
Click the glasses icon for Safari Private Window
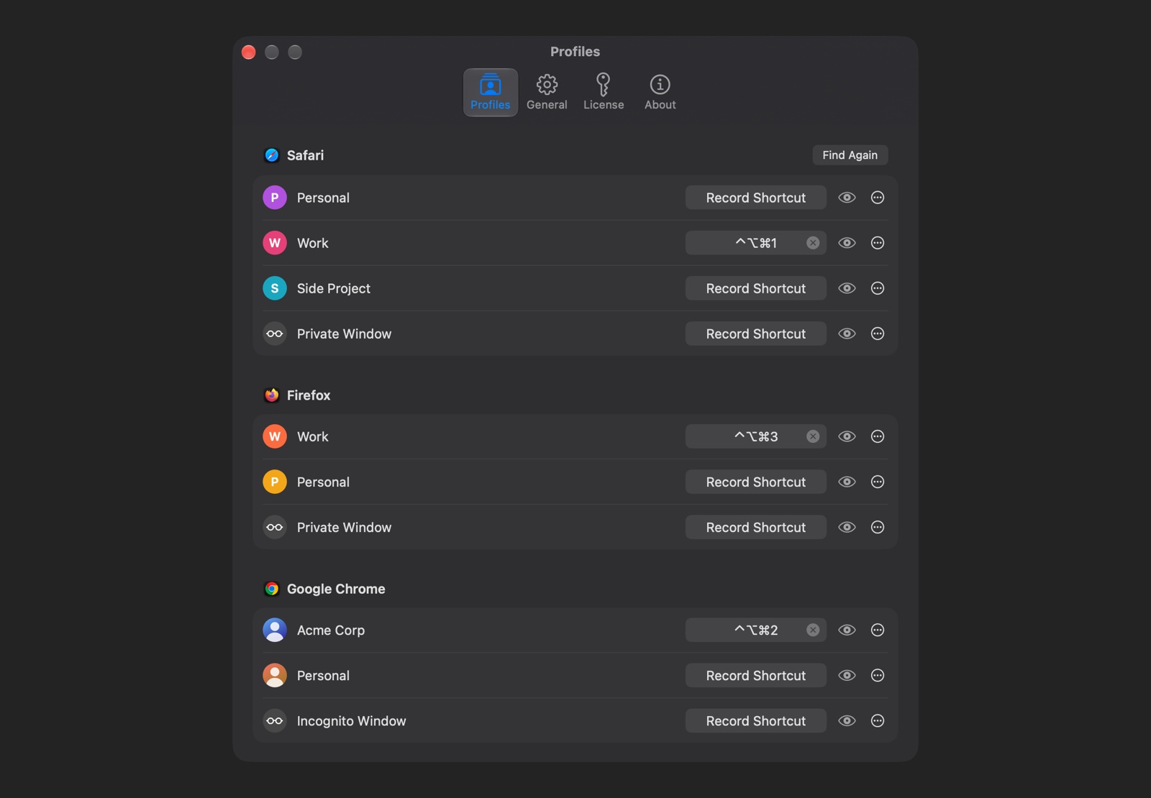[275, 334]
